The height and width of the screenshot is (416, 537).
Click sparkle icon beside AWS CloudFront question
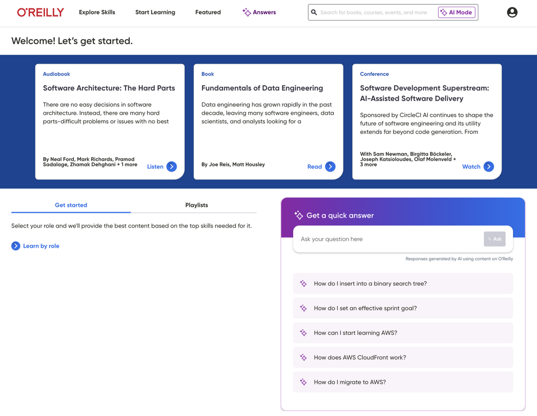point(303,357)
